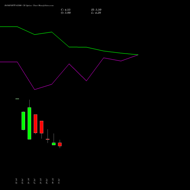Click the 29 Jul date axis label
Screen dimensions: 190x190
pos(47,181)
